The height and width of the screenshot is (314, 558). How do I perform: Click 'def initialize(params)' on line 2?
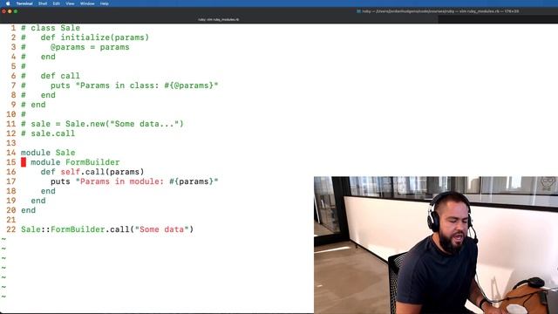pyautogui.click(x=95, y=38)
